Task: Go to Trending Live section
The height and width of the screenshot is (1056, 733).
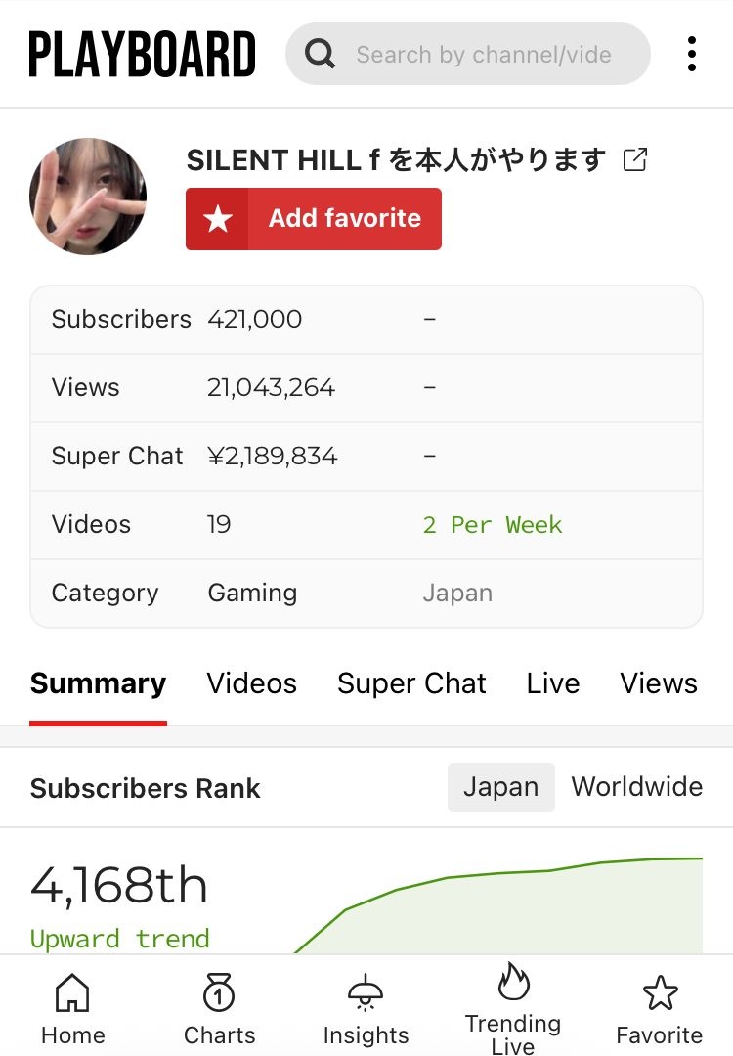Action: [x=513, y=1007]
